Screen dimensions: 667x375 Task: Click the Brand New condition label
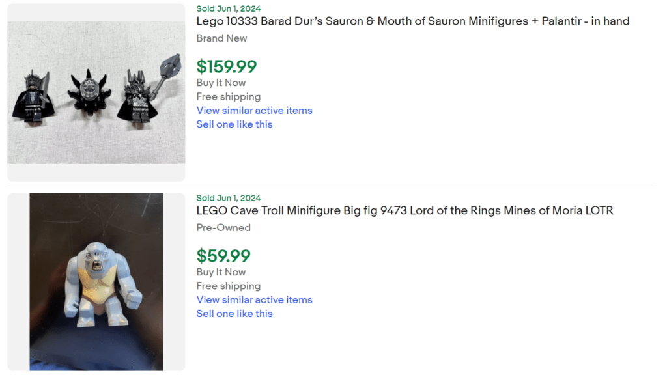(x=221, y=38)
